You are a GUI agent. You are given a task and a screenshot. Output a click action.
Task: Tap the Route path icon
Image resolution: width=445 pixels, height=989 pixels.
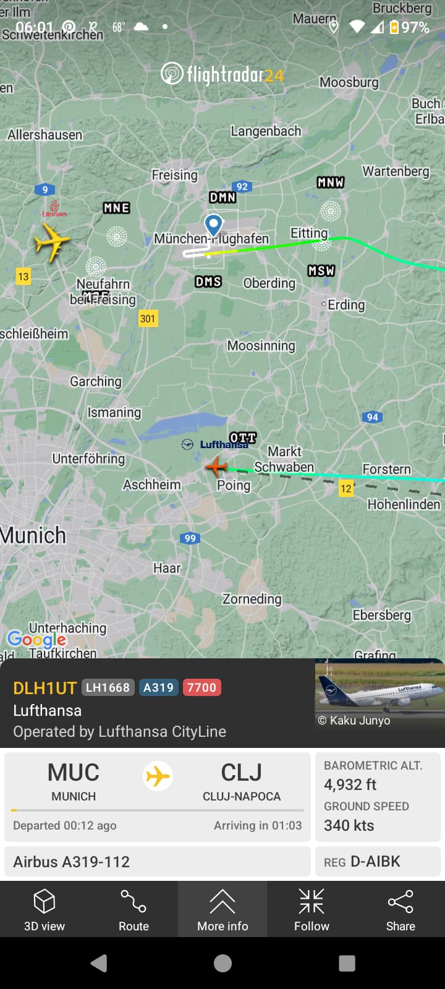coord(133,909)
